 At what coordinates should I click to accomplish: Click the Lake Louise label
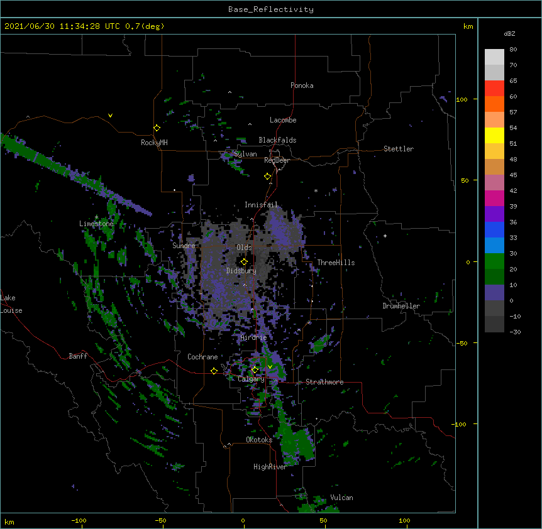(x=11, y=304)
